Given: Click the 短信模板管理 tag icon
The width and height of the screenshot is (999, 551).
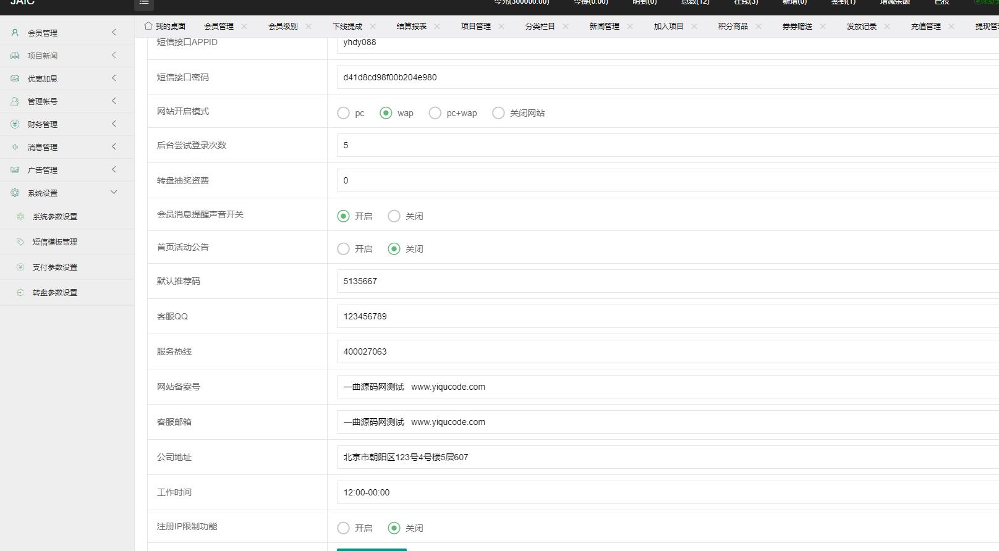Looking at the screenshot, I should click(x=20, y=242).
